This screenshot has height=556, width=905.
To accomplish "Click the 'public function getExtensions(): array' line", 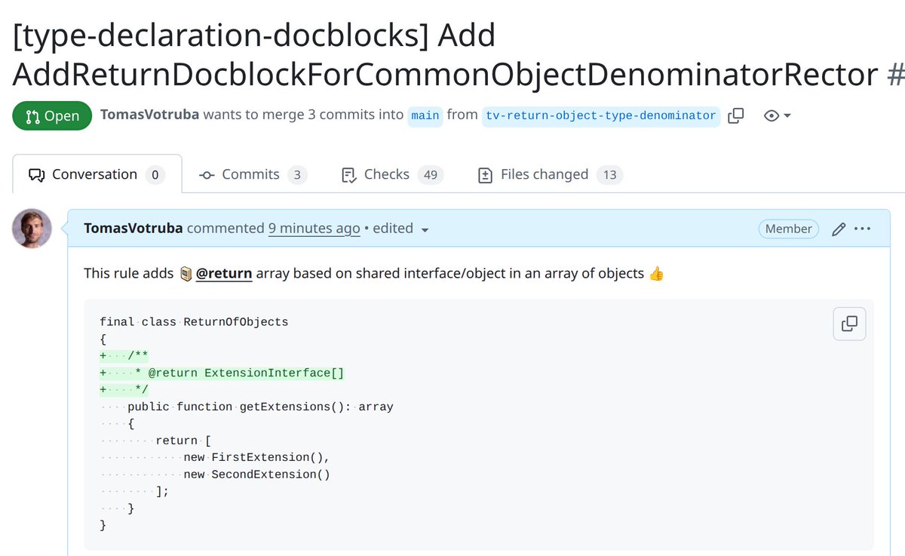I will point(260,407).
